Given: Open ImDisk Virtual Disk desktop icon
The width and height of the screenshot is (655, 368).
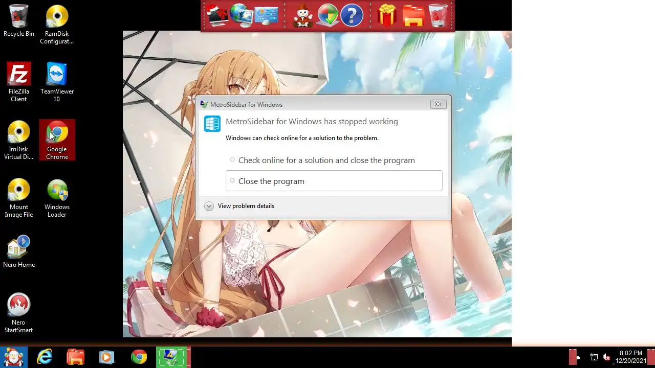Looking at the screenshot, I should click(x=19, y=140).
